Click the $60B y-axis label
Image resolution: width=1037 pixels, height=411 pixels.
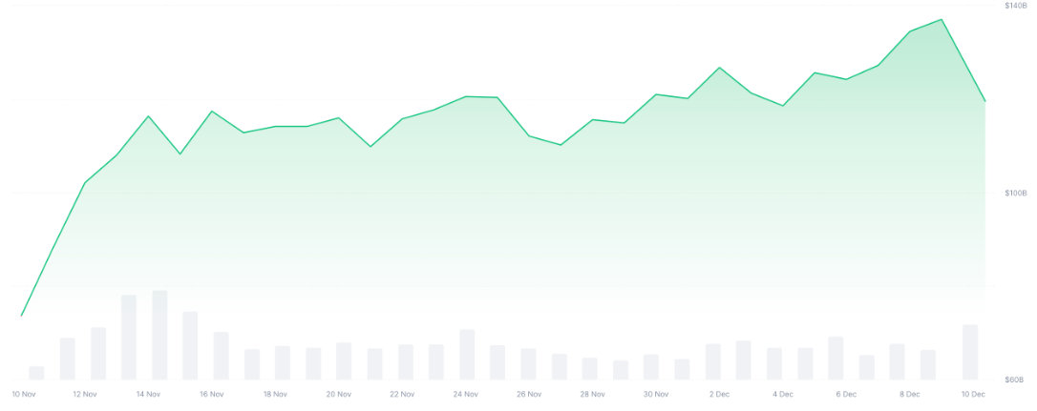pyautogui.click(x=1017, y=380)
